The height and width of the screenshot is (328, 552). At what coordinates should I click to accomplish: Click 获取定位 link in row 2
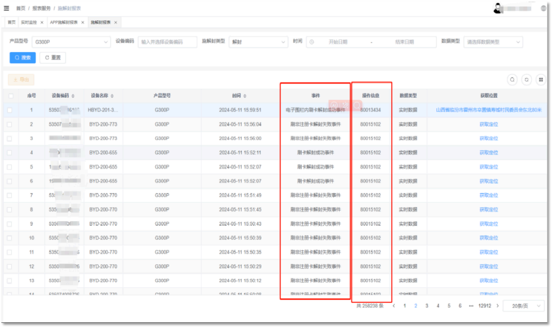click(489, 124)
